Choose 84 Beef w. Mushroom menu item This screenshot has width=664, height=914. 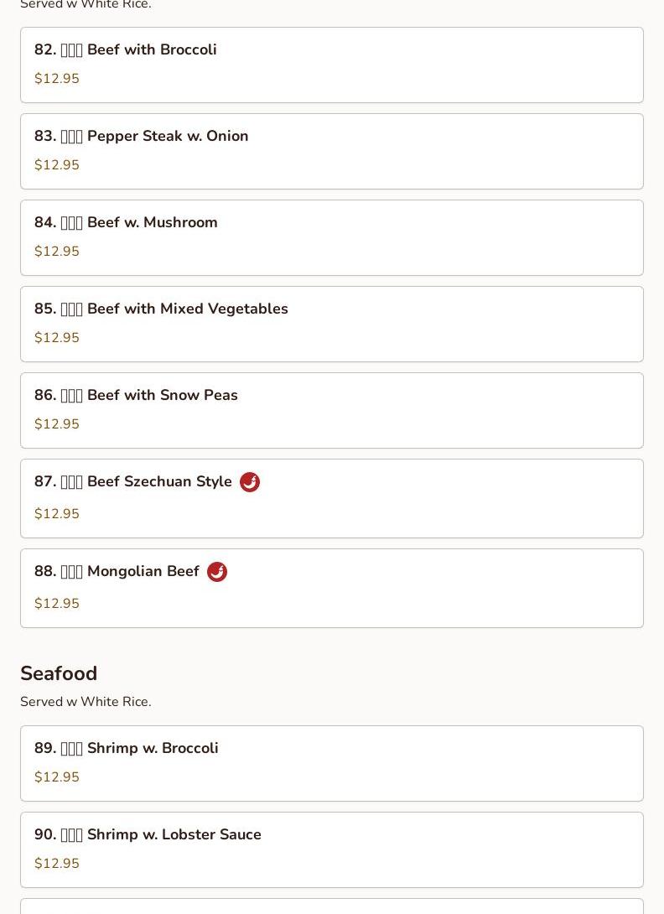pyautogui.click(x=332, y=237)
